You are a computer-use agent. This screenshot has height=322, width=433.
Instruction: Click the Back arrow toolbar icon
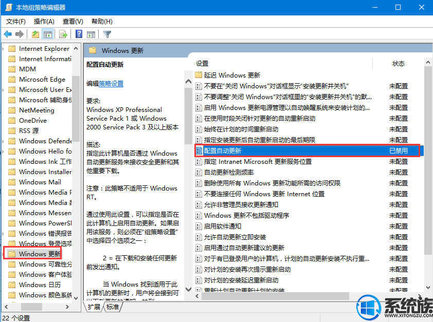pyautogui.click(x=8, y=34)
